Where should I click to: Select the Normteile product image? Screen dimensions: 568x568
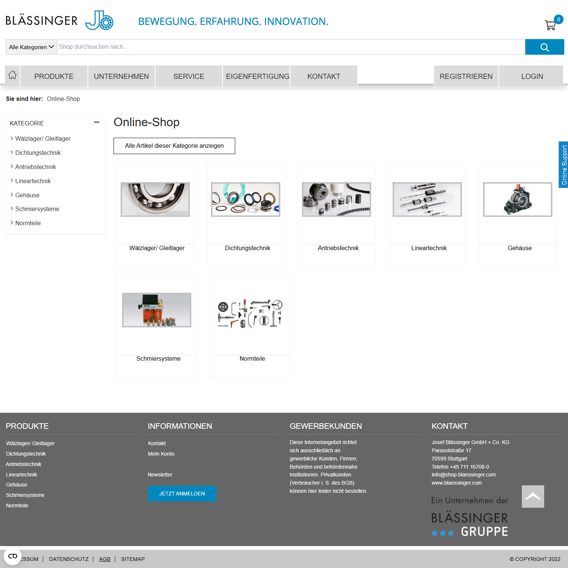coord(250,313)
